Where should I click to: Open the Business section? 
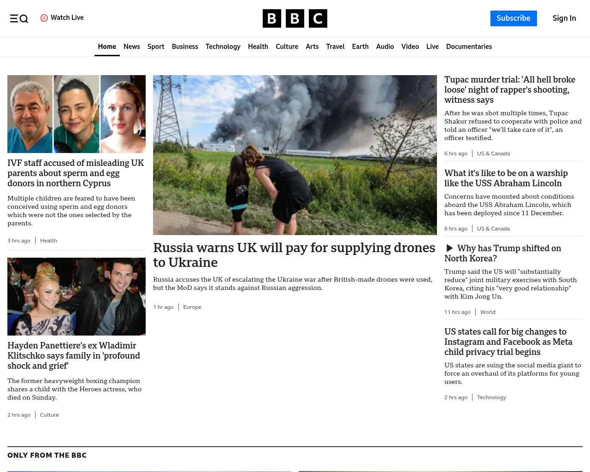pos(185,47)
